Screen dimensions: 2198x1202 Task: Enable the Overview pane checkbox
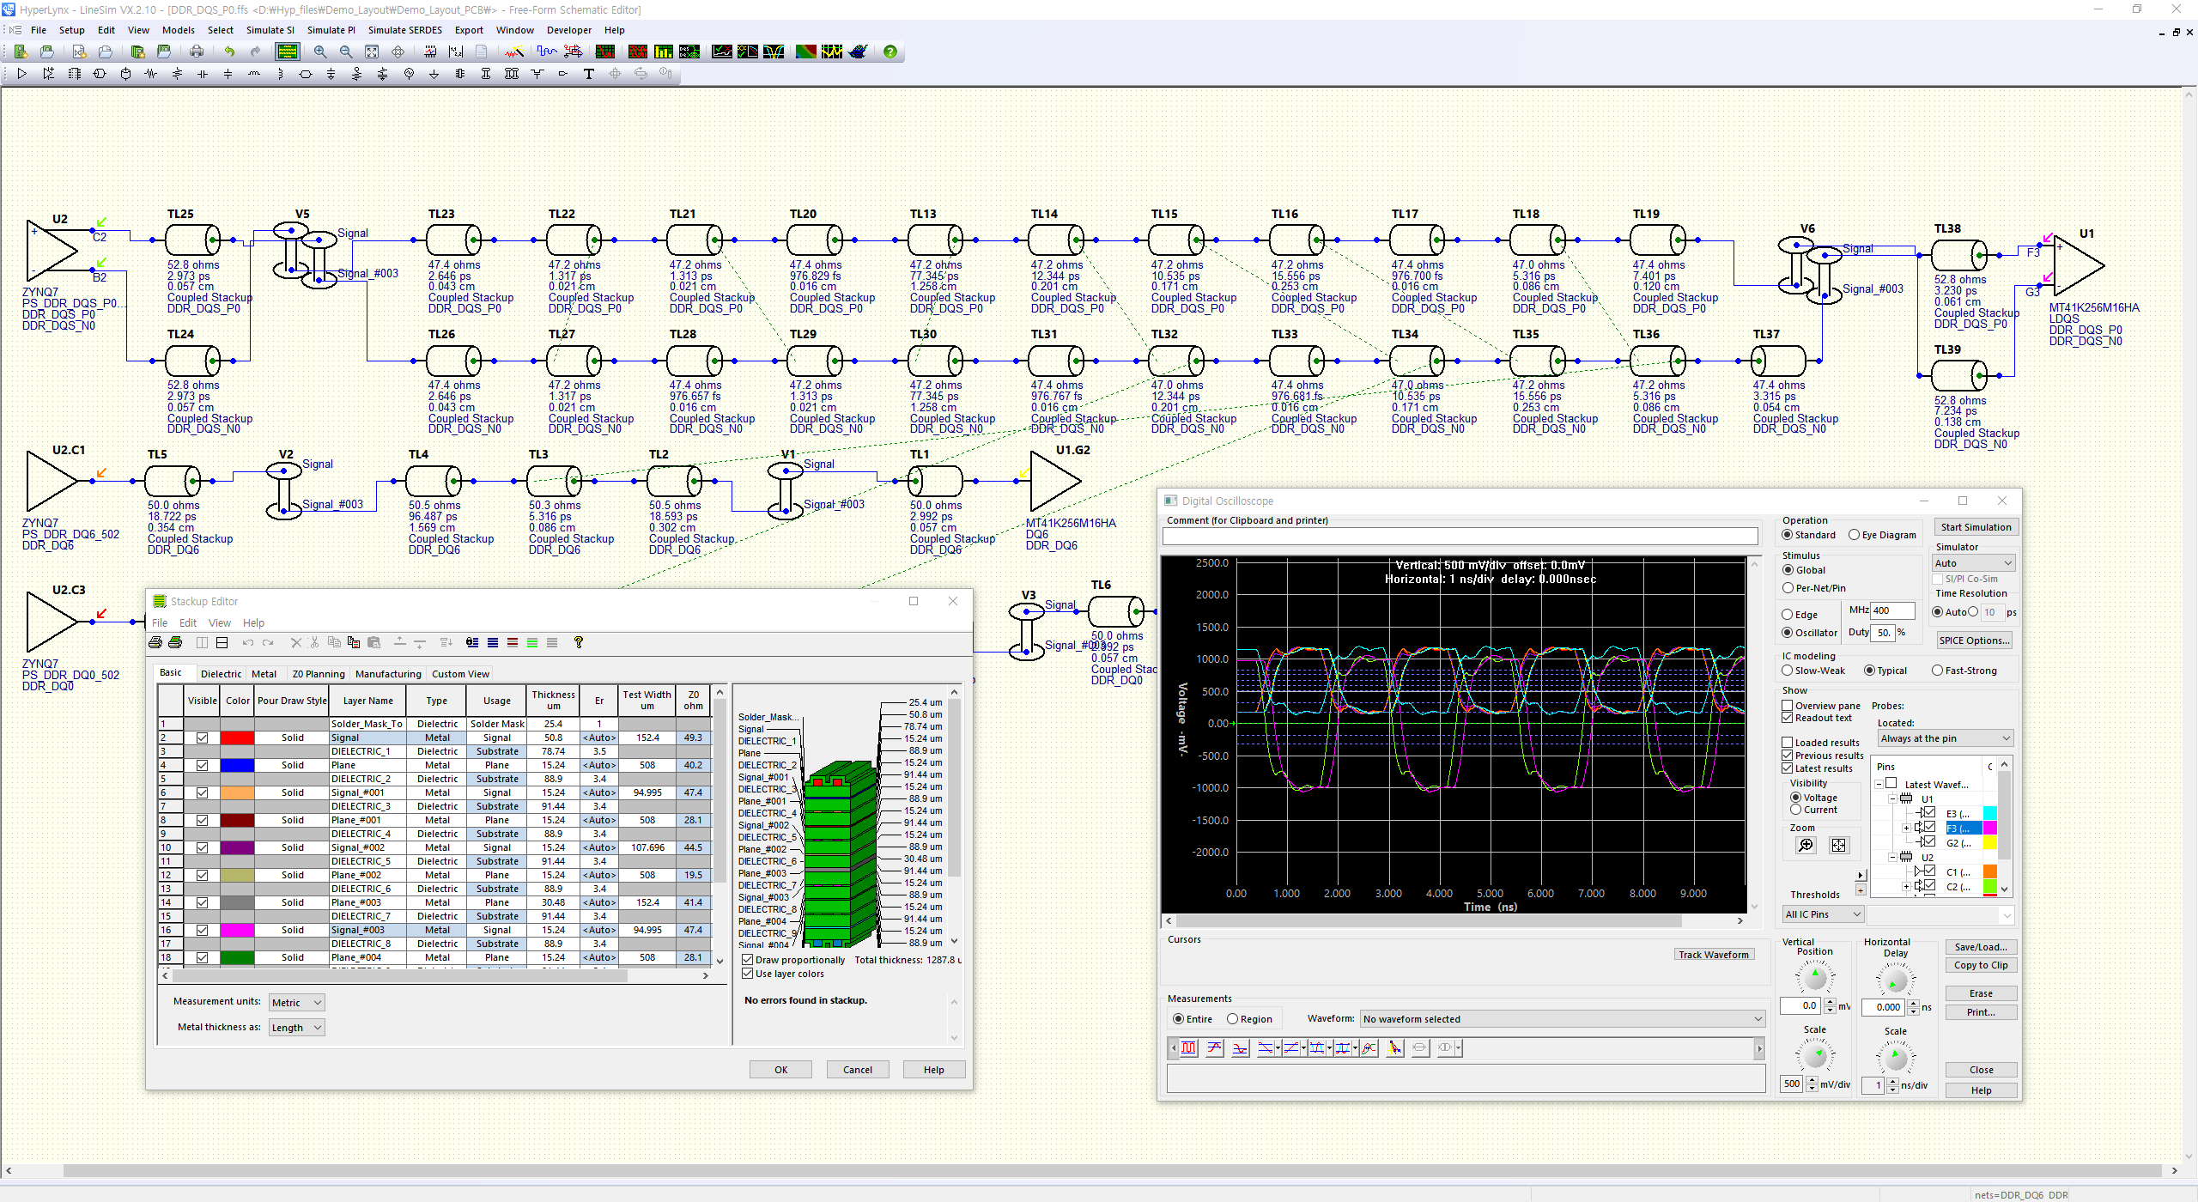[x=1788, y=706]
